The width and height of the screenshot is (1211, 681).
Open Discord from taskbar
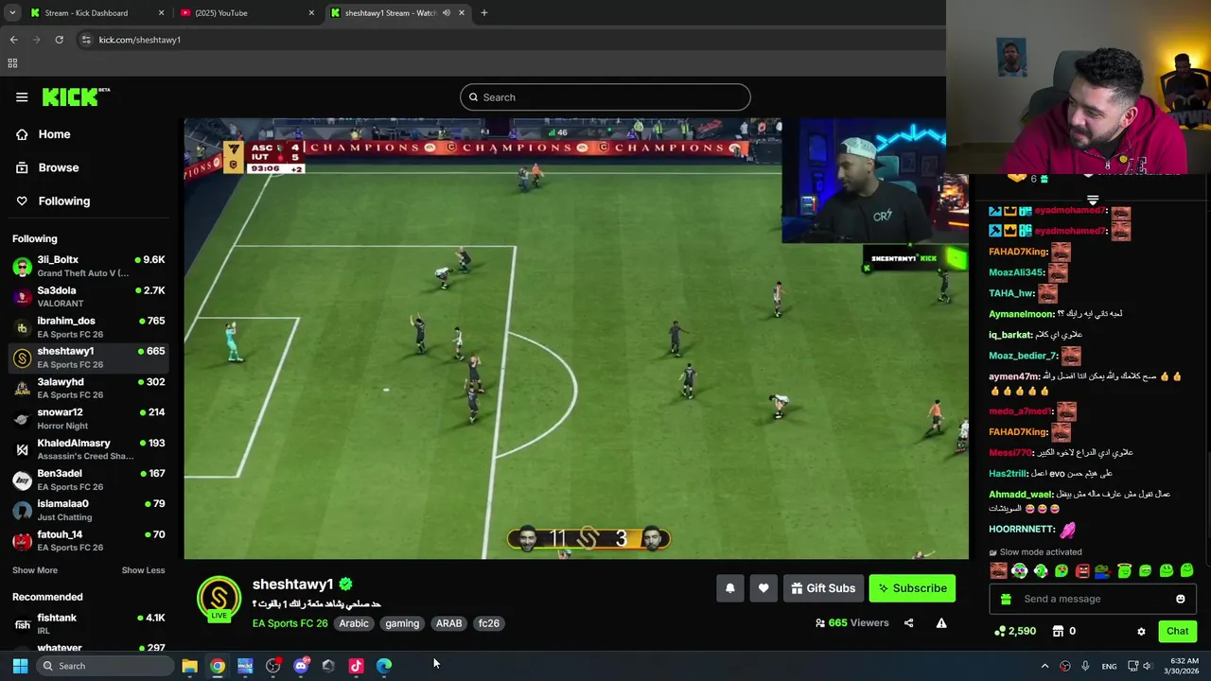point(301,666)
